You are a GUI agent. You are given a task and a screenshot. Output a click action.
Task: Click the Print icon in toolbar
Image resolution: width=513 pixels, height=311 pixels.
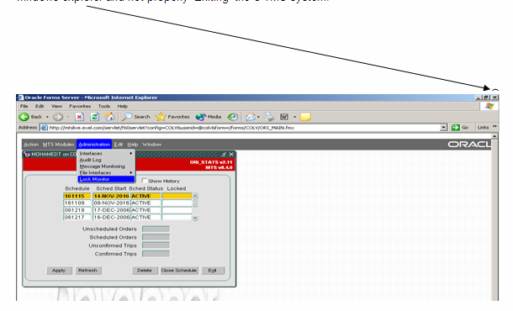269,117
